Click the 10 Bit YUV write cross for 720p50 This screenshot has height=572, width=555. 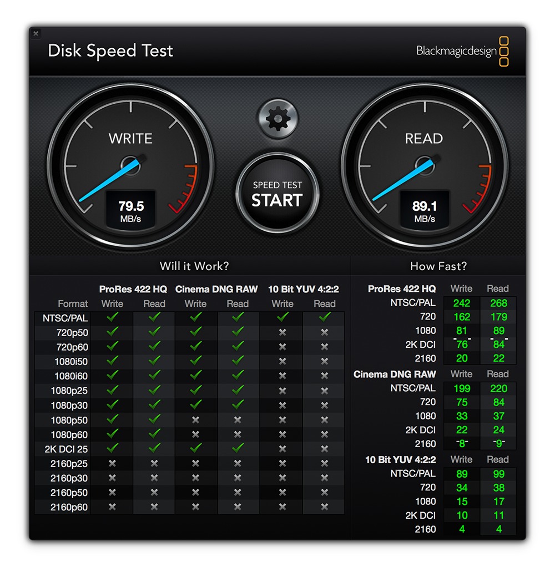(282, 332)
